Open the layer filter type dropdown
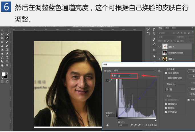This screenshot has width=195, height=132. [164, 33]
